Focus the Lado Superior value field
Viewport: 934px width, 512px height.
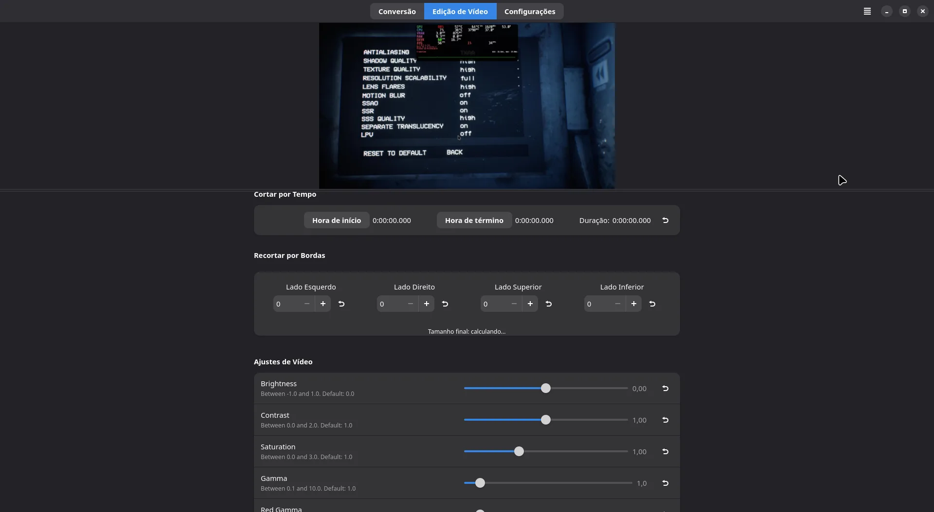[493, 304]
